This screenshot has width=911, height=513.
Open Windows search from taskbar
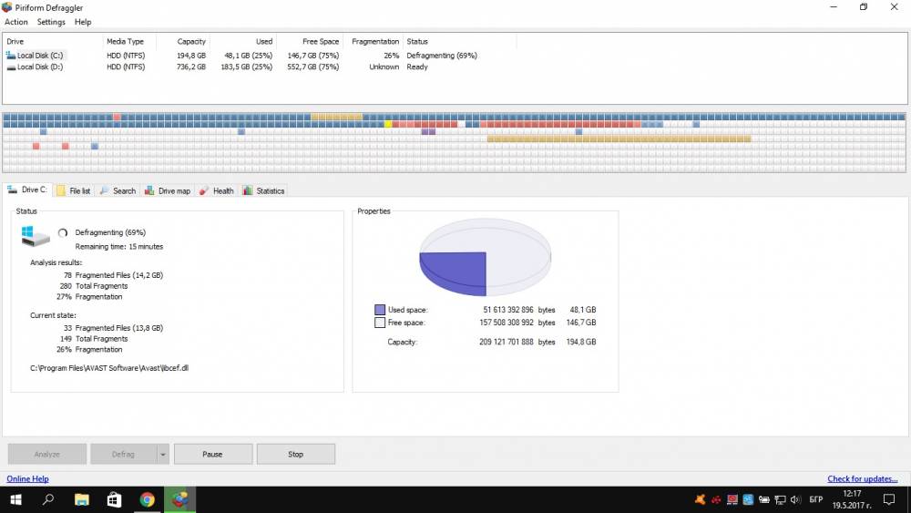tap(49, 499)
